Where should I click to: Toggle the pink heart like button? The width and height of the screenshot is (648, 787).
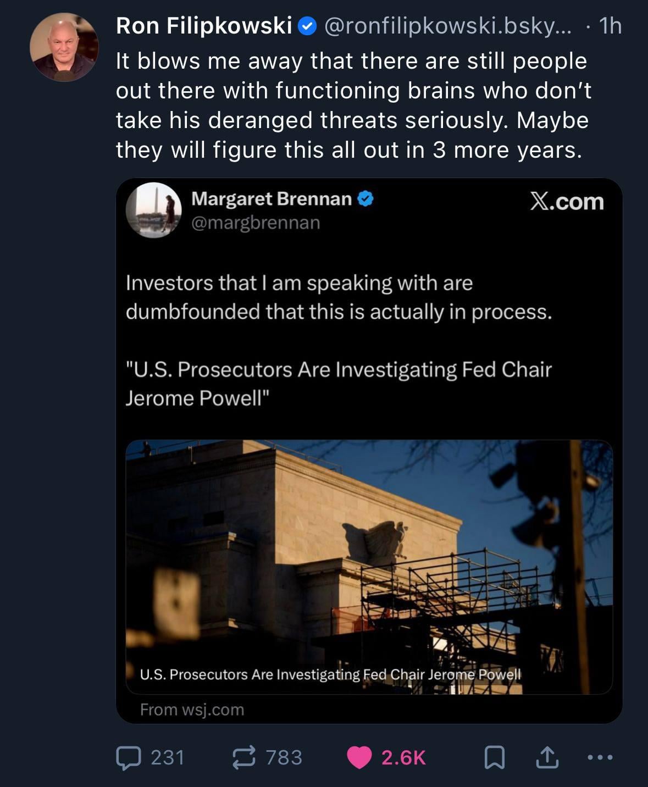click(359, 757)
